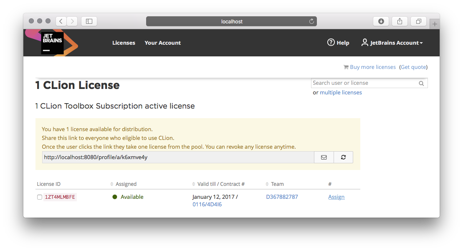Sort by Assigned column
Screen dimensions: 463x251
(x=126, y=184)
